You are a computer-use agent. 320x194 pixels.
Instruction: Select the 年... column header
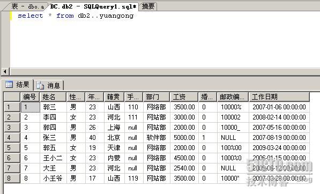95,96
